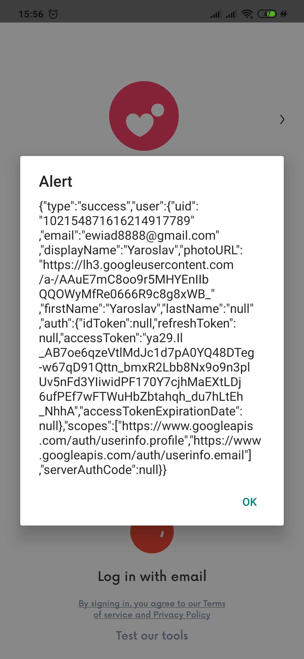Tap OK to confirm the success alert
This screenshot has width=304, height=659.
(x=249, y=501)
